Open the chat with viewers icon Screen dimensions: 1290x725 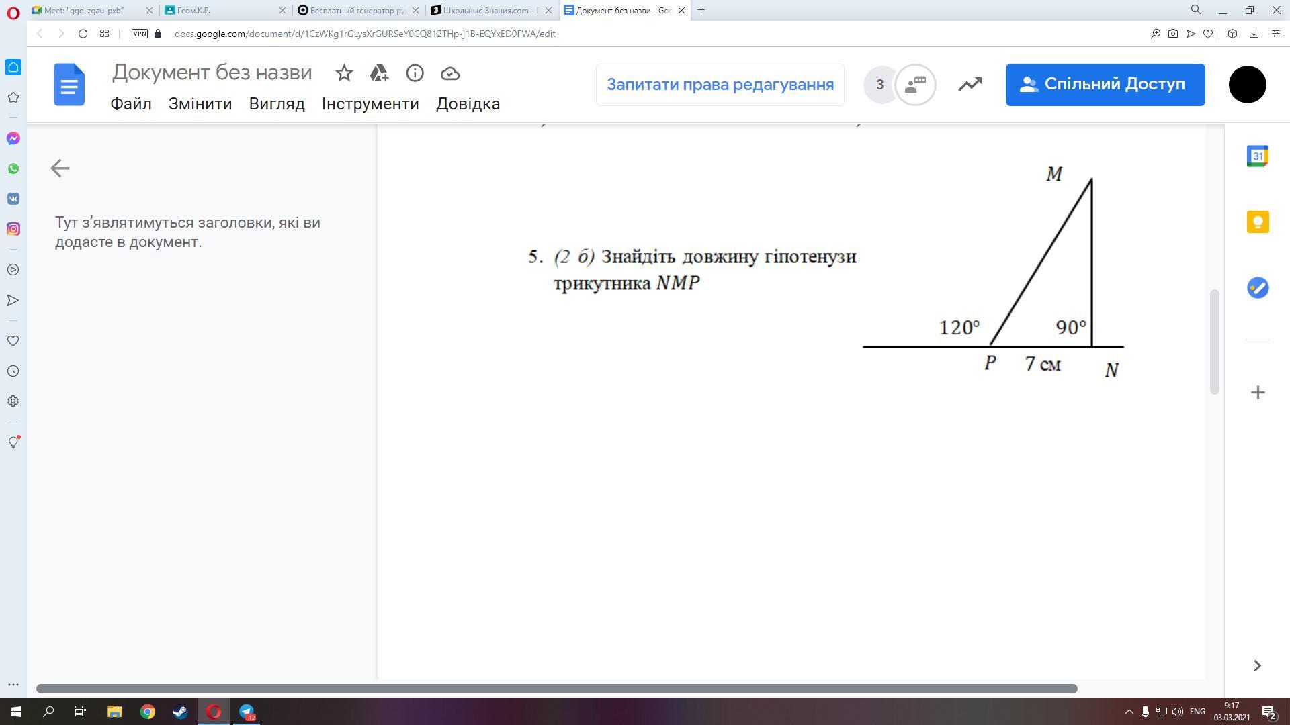click(x=915, y=85)
